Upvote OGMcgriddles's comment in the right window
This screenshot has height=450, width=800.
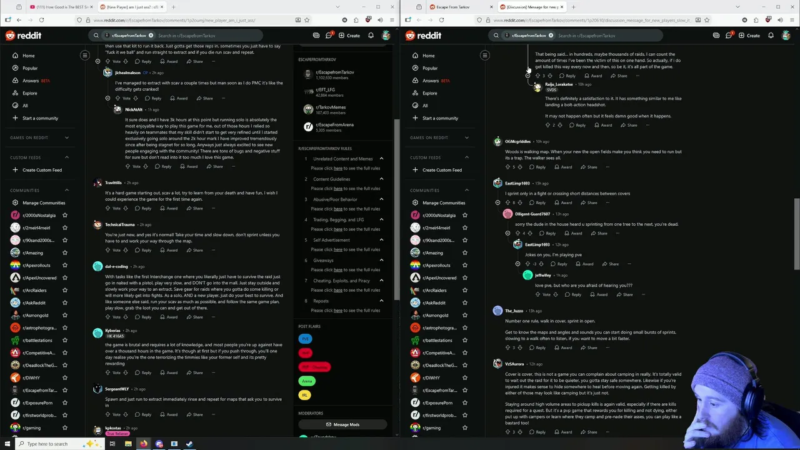coord(507,167)
